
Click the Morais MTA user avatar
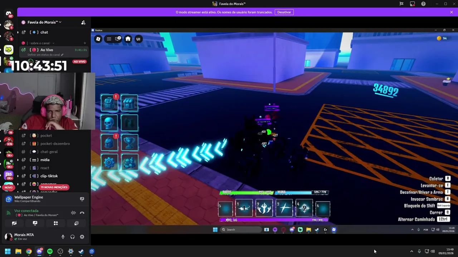[8, 237]
